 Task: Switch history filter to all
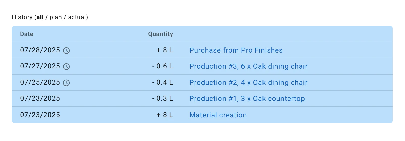pos(40,17)
